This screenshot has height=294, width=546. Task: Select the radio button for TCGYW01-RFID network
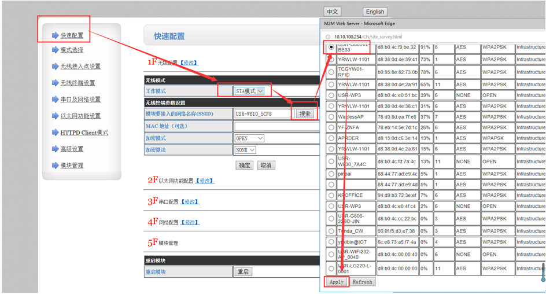point(331,73)
